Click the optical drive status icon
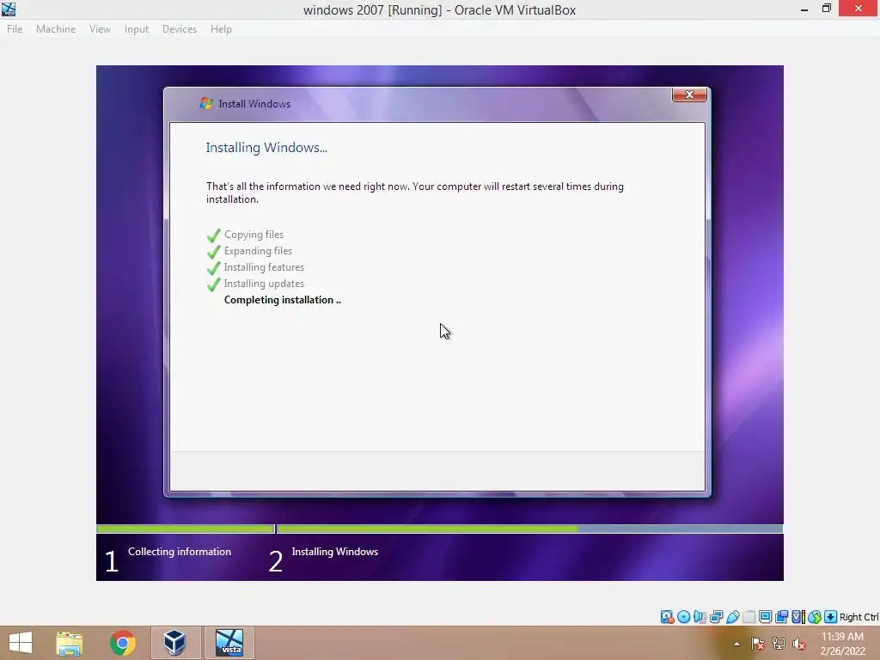 (x=683, y=617)
